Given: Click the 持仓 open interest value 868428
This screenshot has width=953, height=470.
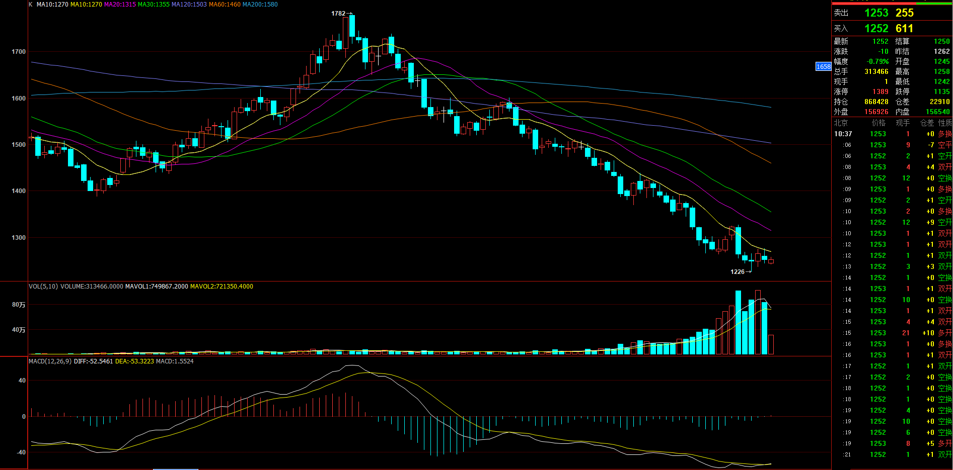Looking at the screenshot, I should 876,102.
